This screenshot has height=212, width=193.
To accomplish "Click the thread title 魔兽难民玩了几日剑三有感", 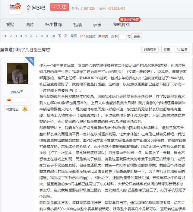I will click(25, 50).
